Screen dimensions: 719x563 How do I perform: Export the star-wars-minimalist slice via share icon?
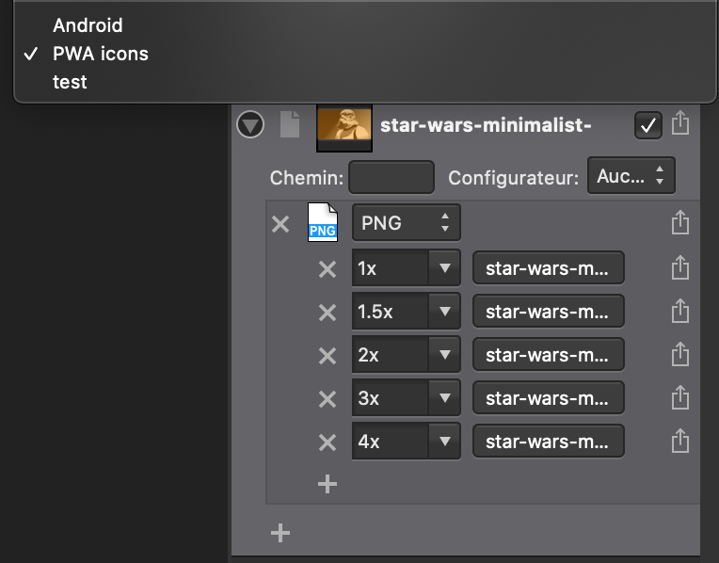coord(680,122)
